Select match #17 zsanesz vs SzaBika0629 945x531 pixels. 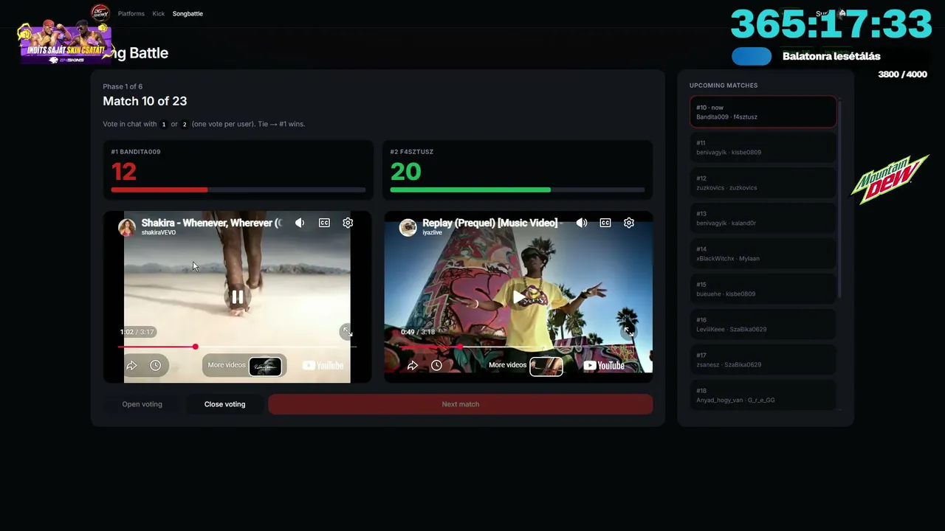point(763,360)
